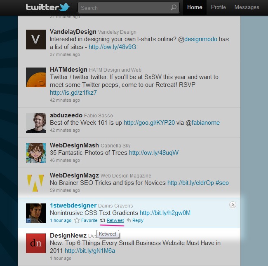Click the retweet arrows icon on 1stwebdesigner tweet

(103, 220)
